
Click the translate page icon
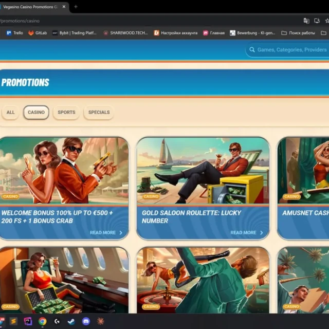pyautogui.click(x=306, y=21)
